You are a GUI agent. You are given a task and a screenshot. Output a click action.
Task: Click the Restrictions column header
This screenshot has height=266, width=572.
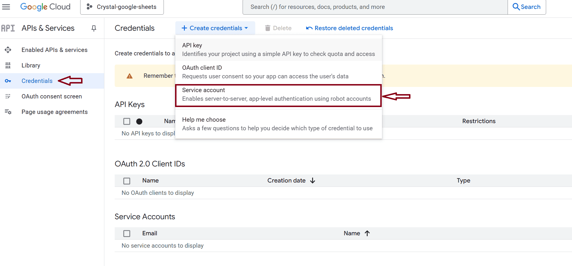coord(479,121)
